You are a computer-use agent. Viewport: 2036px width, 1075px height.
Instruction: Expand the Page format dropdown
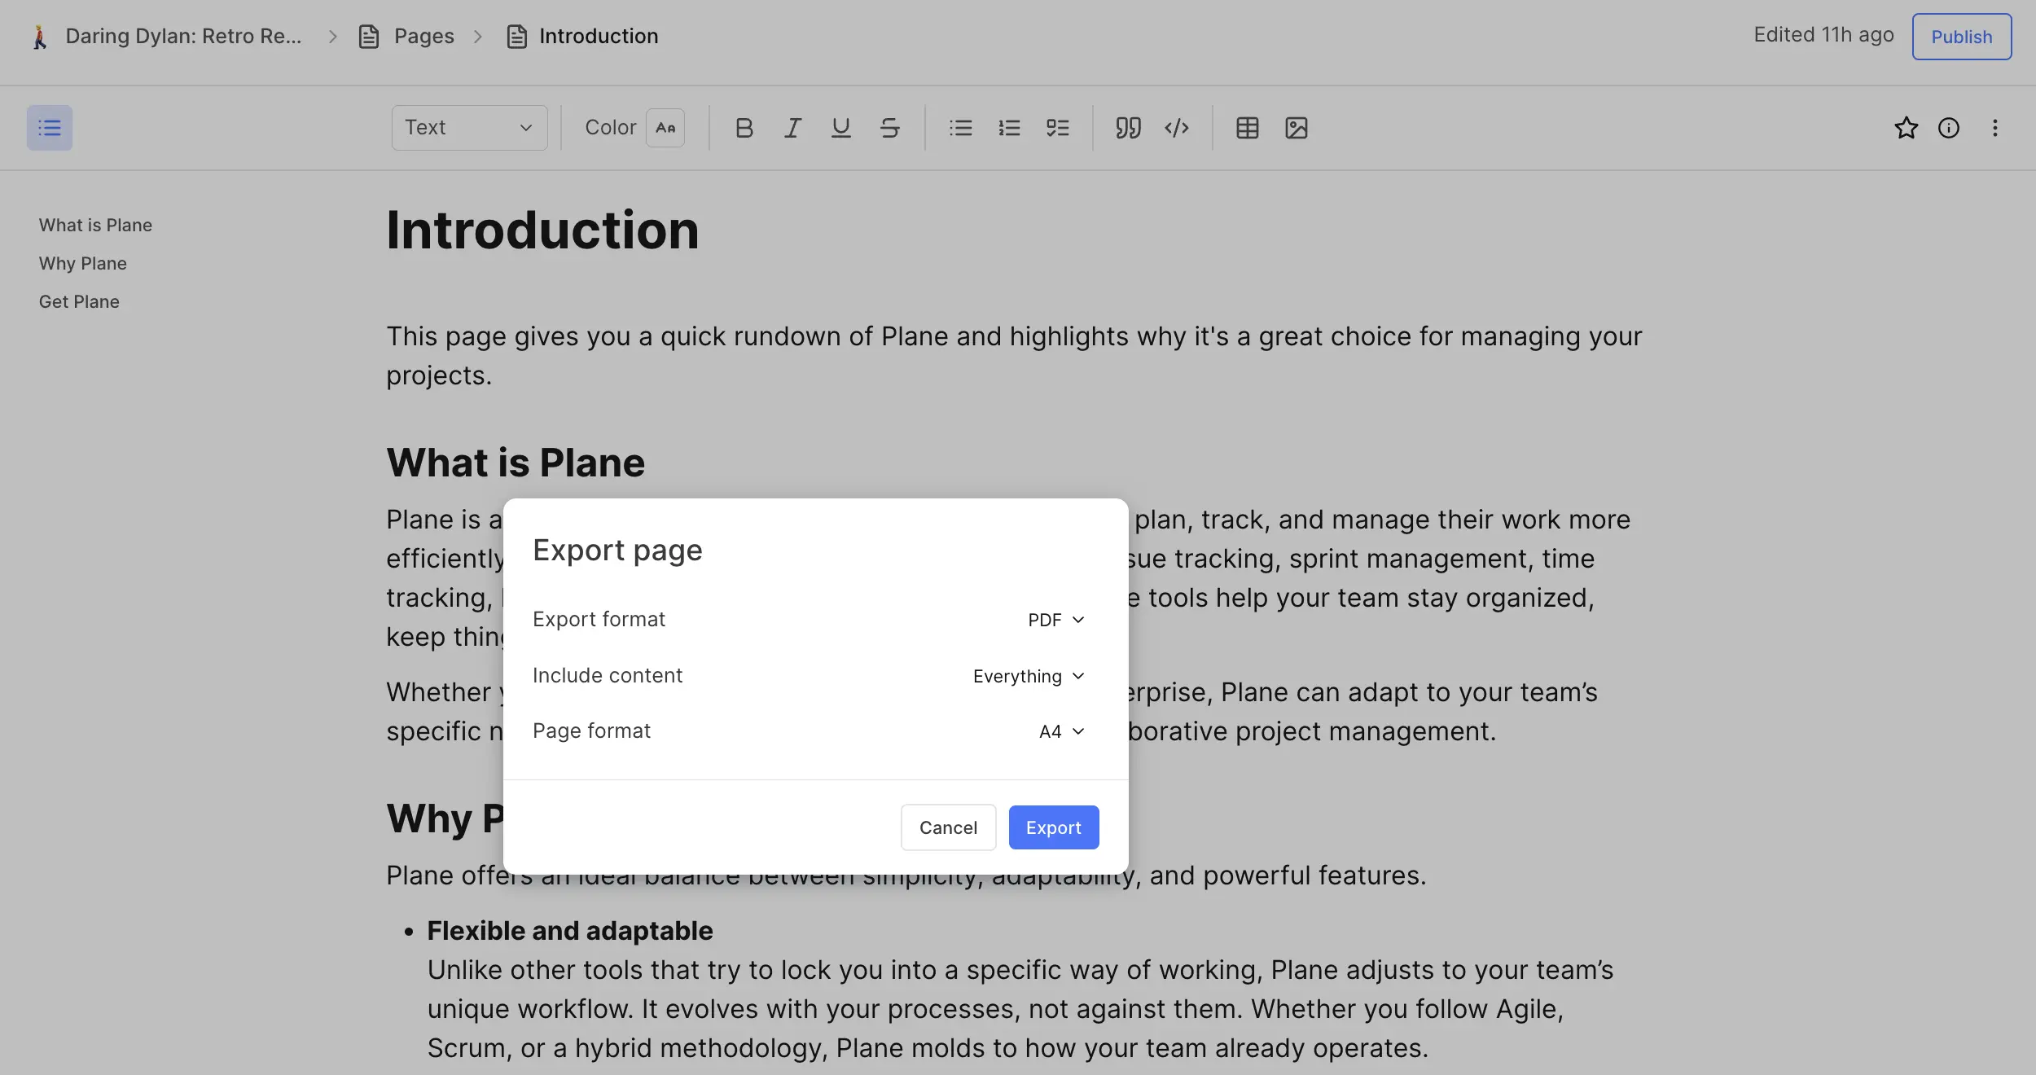1061,731
